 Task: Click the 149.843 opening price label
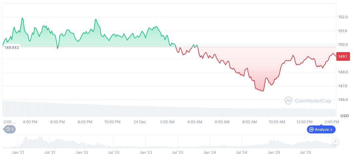pos(12,47)
